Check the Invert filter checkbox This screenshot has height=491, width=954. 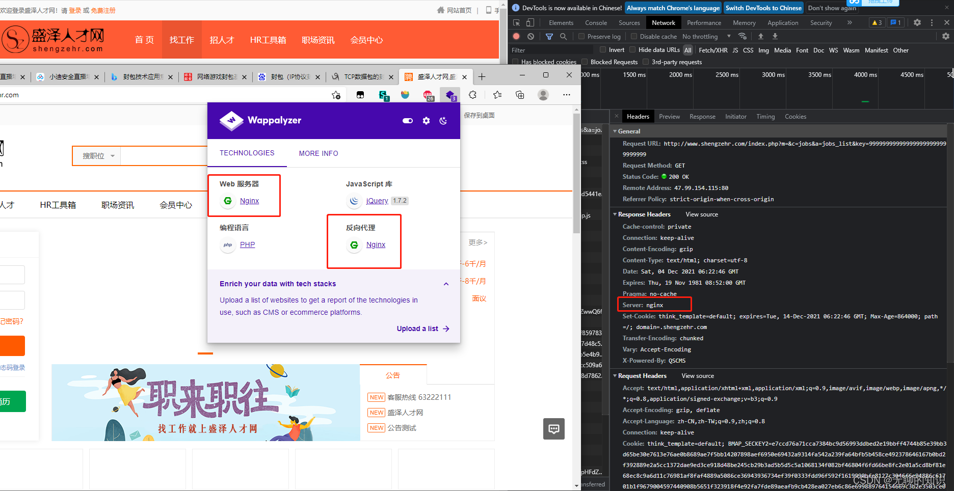603,50
